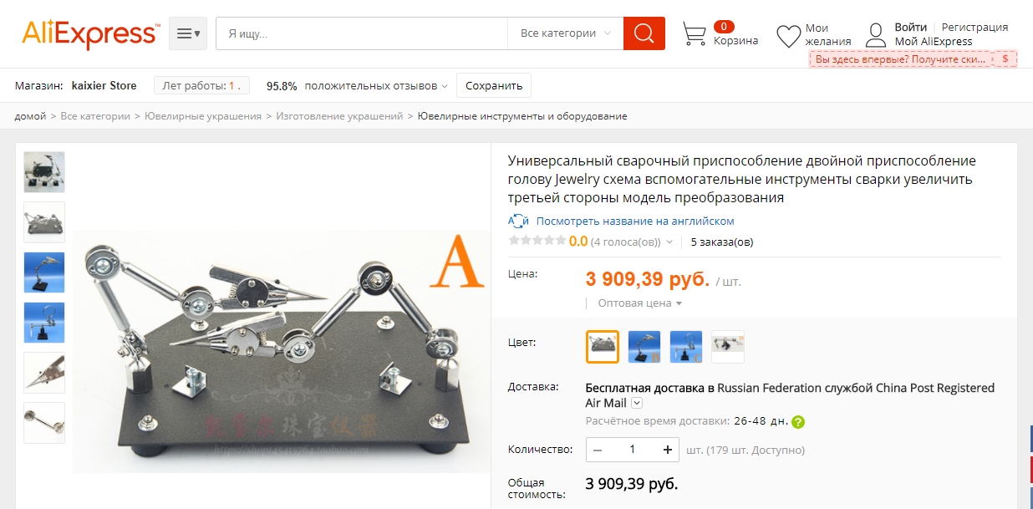
Task: Select the second blue color option
Action: click(x=644, y=347)
